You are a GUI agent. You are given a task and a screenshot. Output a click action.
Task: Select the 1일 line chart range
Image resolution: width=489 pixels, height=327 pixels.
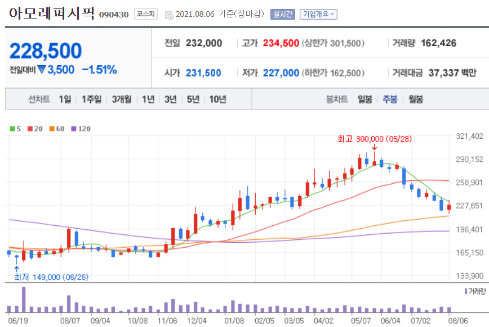tap(65, 99)
